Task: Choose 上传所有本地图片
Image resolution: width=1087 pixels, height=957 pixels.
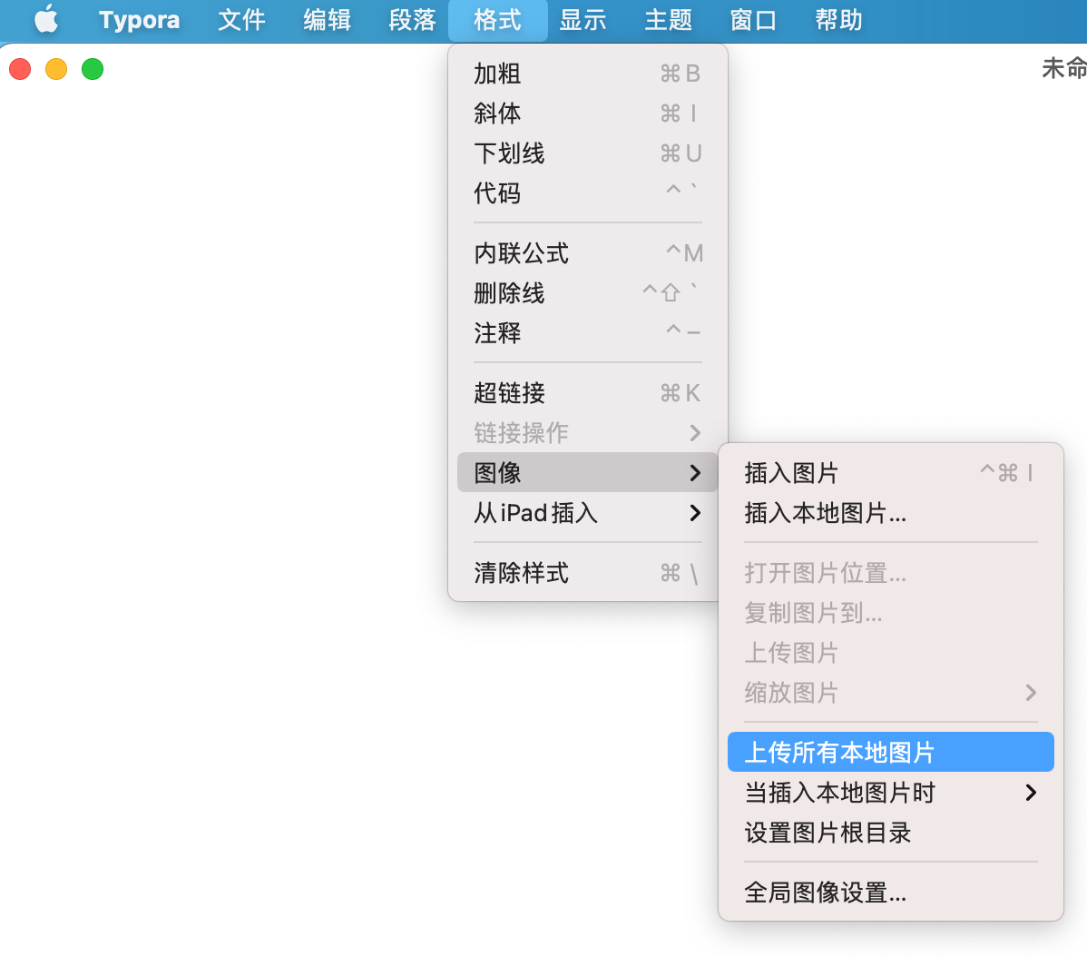Action: [891, 752]
